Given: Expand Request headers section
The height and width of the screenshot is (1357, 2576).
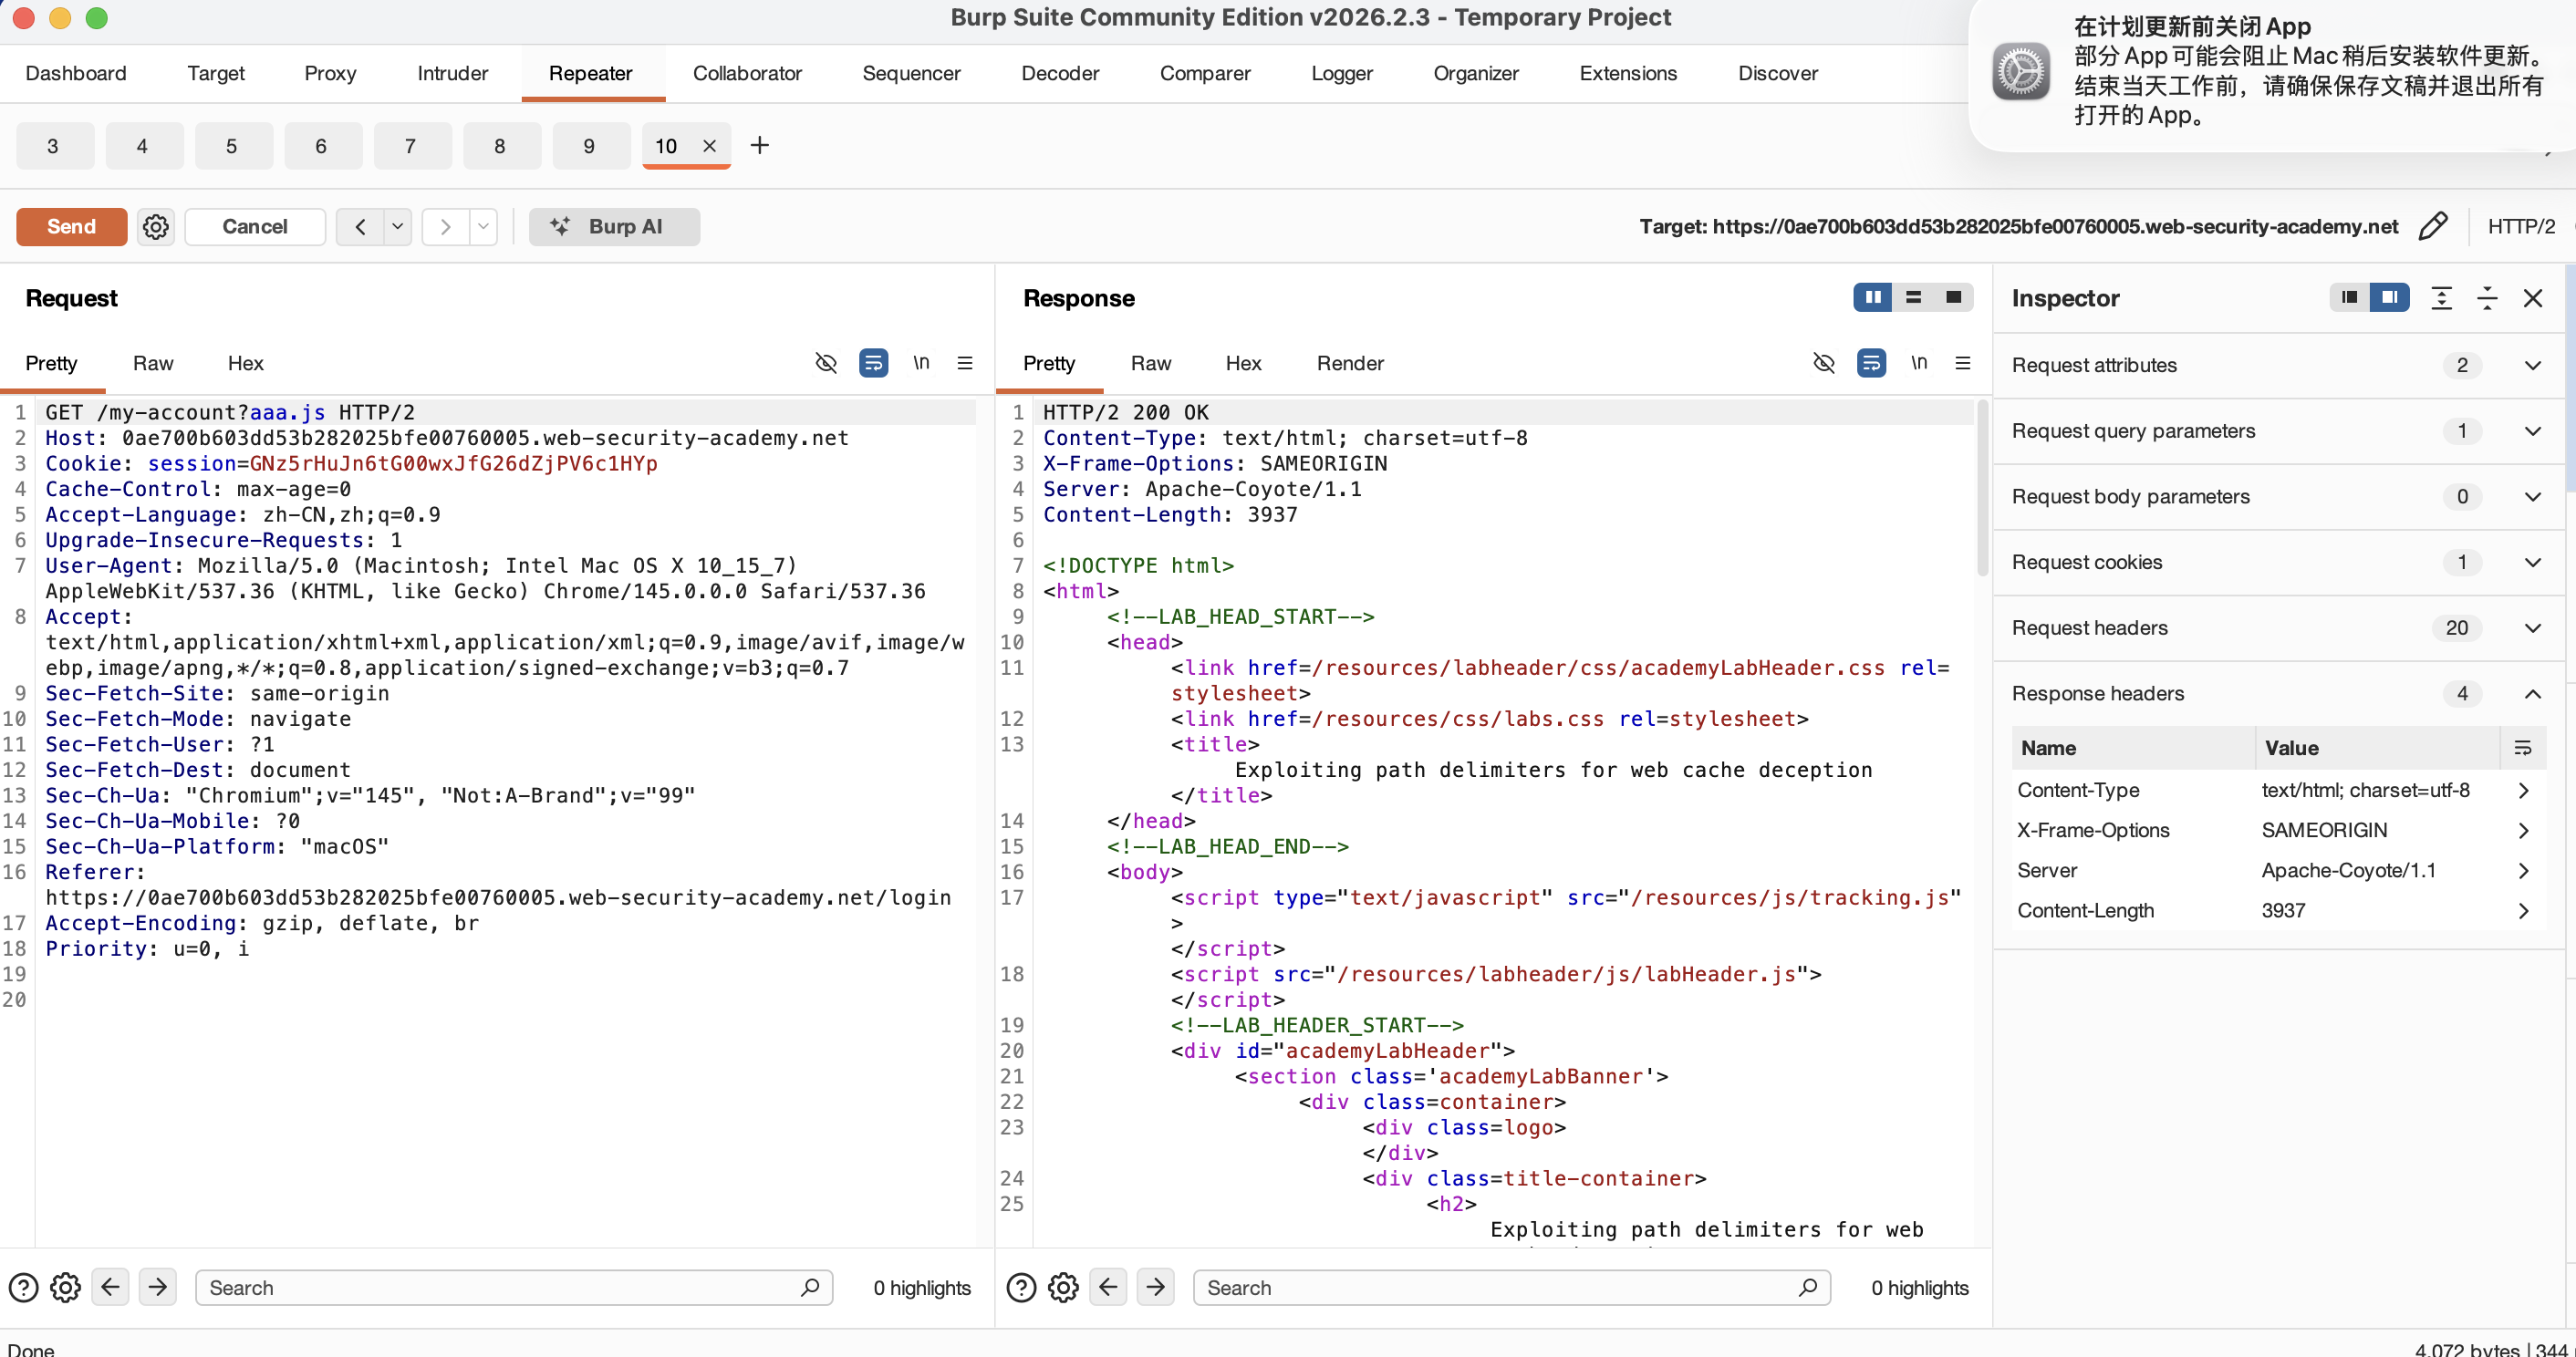Looking at the screenshot, I should pyautogui.click(x=2533, y=628).
